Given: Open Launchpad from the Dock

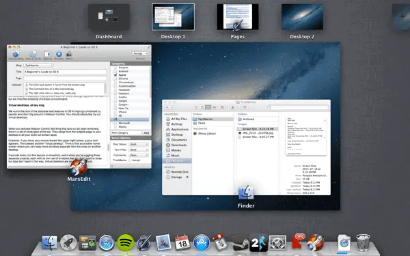Looking at the screenshot, I should pos(68,243).
